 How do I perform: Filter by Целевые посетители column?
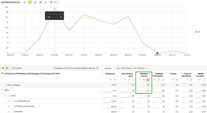click(155, 80)
